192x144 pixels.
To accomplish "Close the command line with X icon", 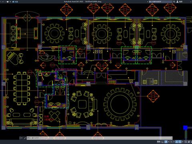I will [x=22, y=138].
